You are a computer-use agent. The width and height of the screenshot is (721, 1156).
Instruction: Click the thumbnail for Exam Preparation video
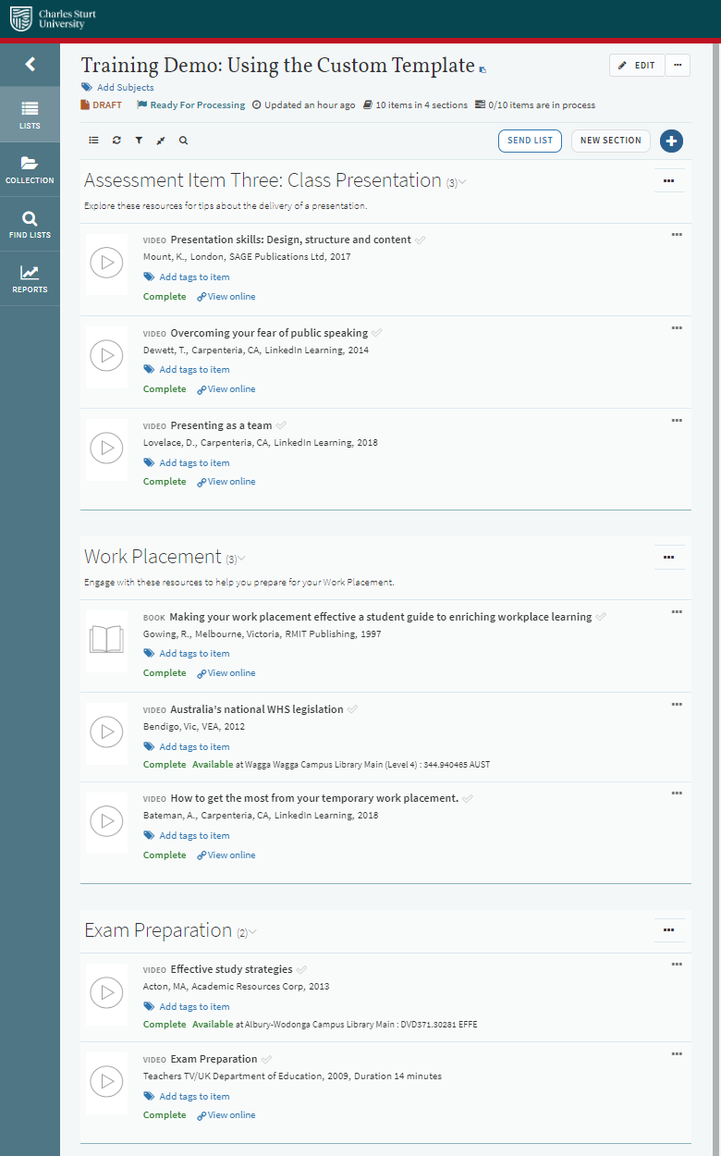(x=106, y=1082)
